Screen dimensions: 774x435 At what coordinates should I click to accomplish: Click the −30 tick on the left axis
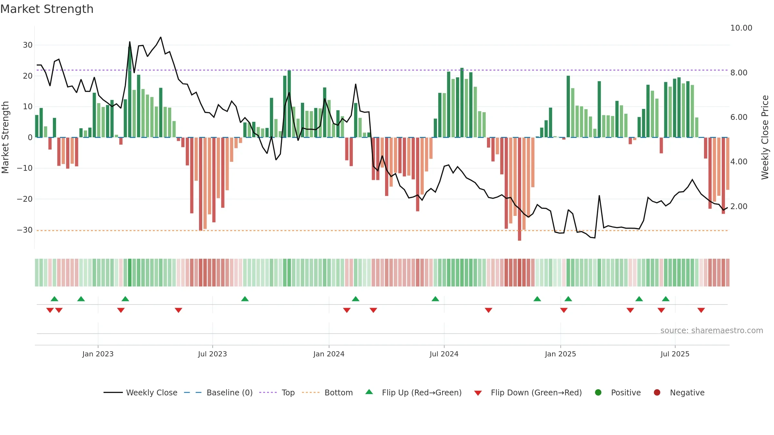click(x=25, y=230)
